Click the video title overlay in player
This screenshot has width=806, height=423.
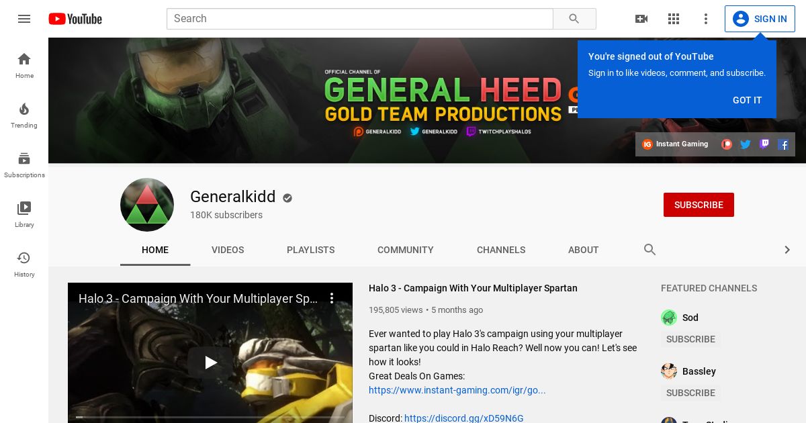coord(198,299)
